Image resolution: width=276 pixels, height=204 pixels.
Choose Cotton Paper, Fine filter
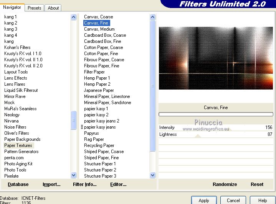coord(101,54)
